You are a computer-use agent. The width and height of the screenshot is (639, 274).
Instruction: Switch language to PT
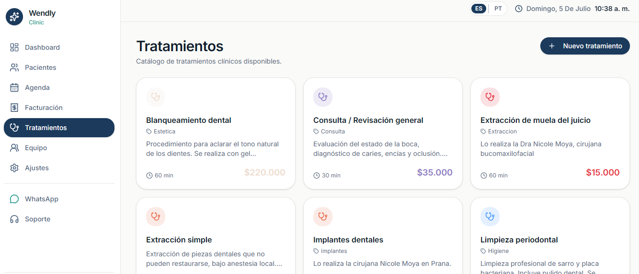(498, 9)
